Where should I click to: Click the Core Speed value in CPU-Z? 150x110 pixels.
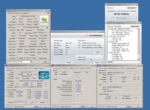click(x=19, y=92)
